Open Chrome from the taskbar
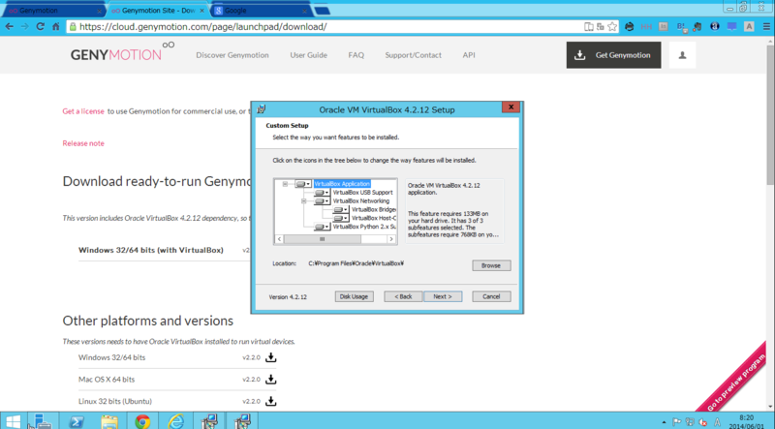 pyautogui.click(x=142, y=421)
